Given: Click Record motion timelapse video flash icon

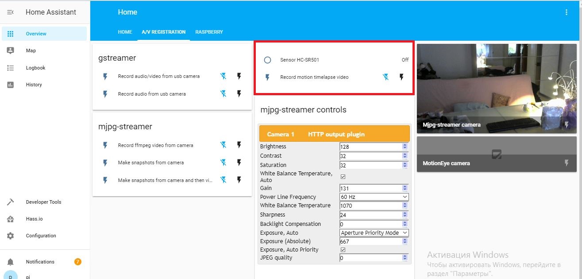Looking at the screenshot, I should tap(267, 77).
